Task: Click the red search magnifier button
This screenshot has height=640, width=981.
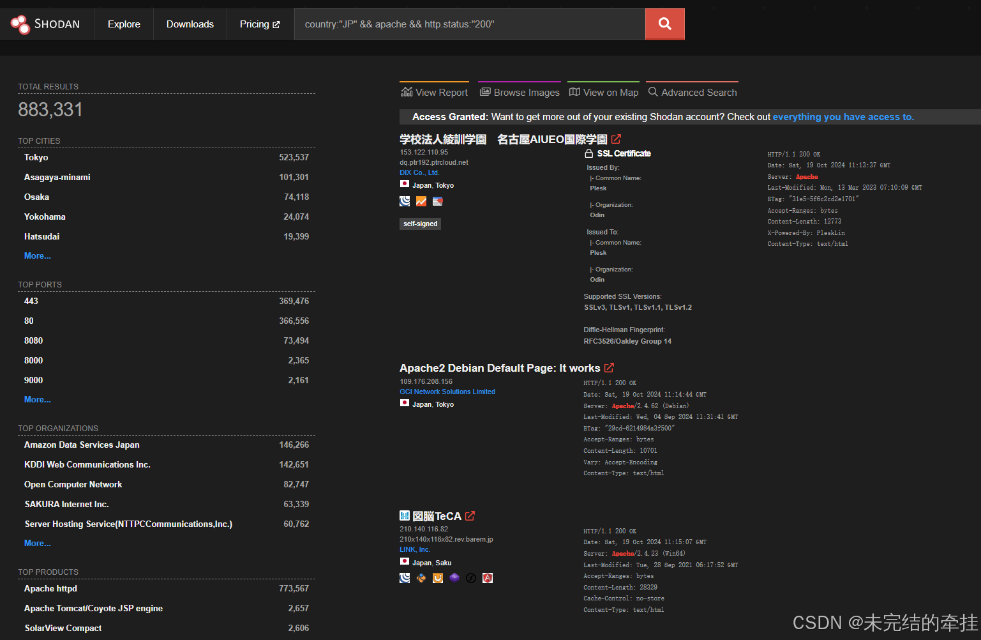Action: click(x=664, y=24)
